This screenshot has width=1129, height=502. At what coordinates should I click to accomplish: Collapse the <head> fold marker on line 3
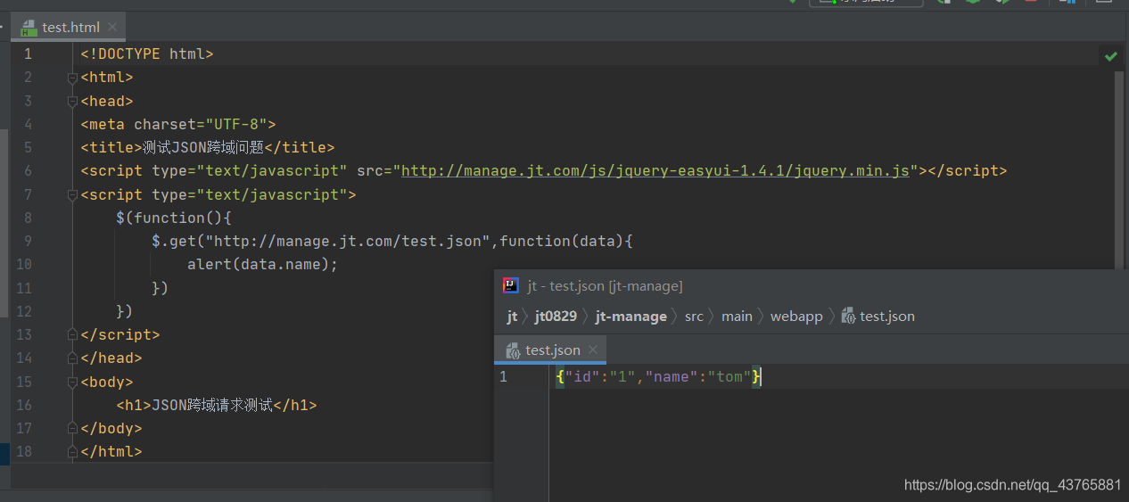73,101
